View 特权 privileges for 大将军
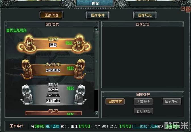This screenshot has width=191, height=132. pyautogui.click(x=71, y=68)
